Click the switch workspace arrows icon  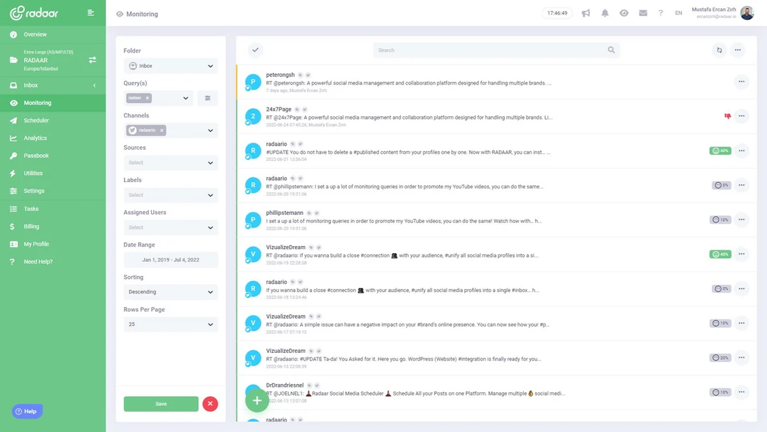(93, 59)
